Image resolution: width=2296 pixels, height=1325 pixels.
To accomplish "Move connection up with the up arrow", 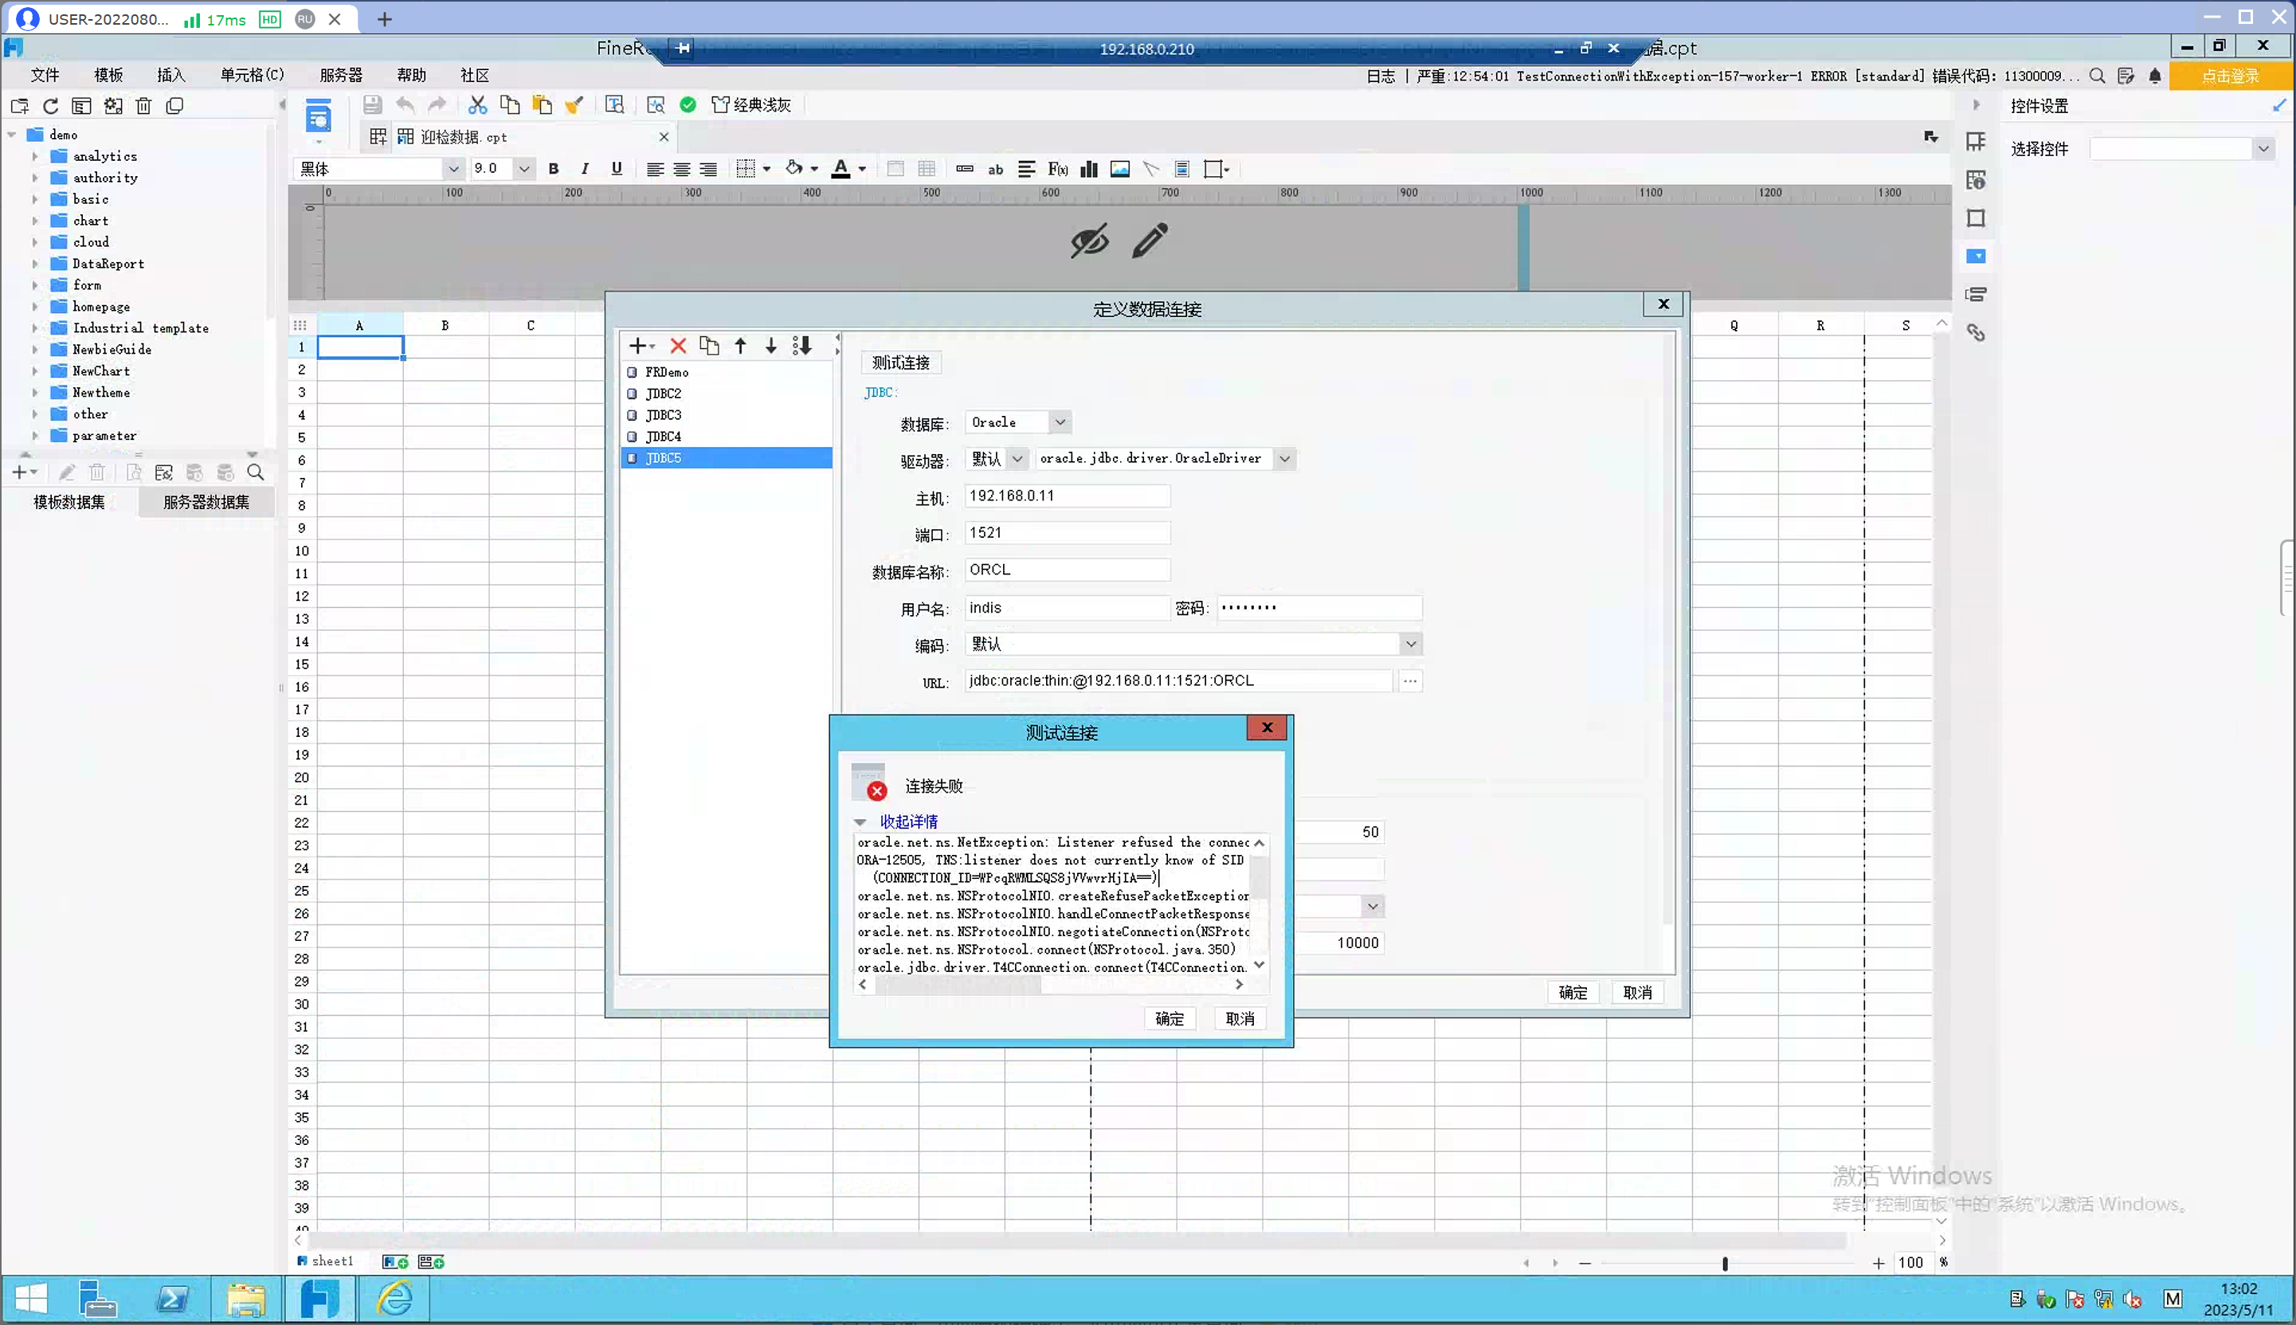I will click(740, 346).
